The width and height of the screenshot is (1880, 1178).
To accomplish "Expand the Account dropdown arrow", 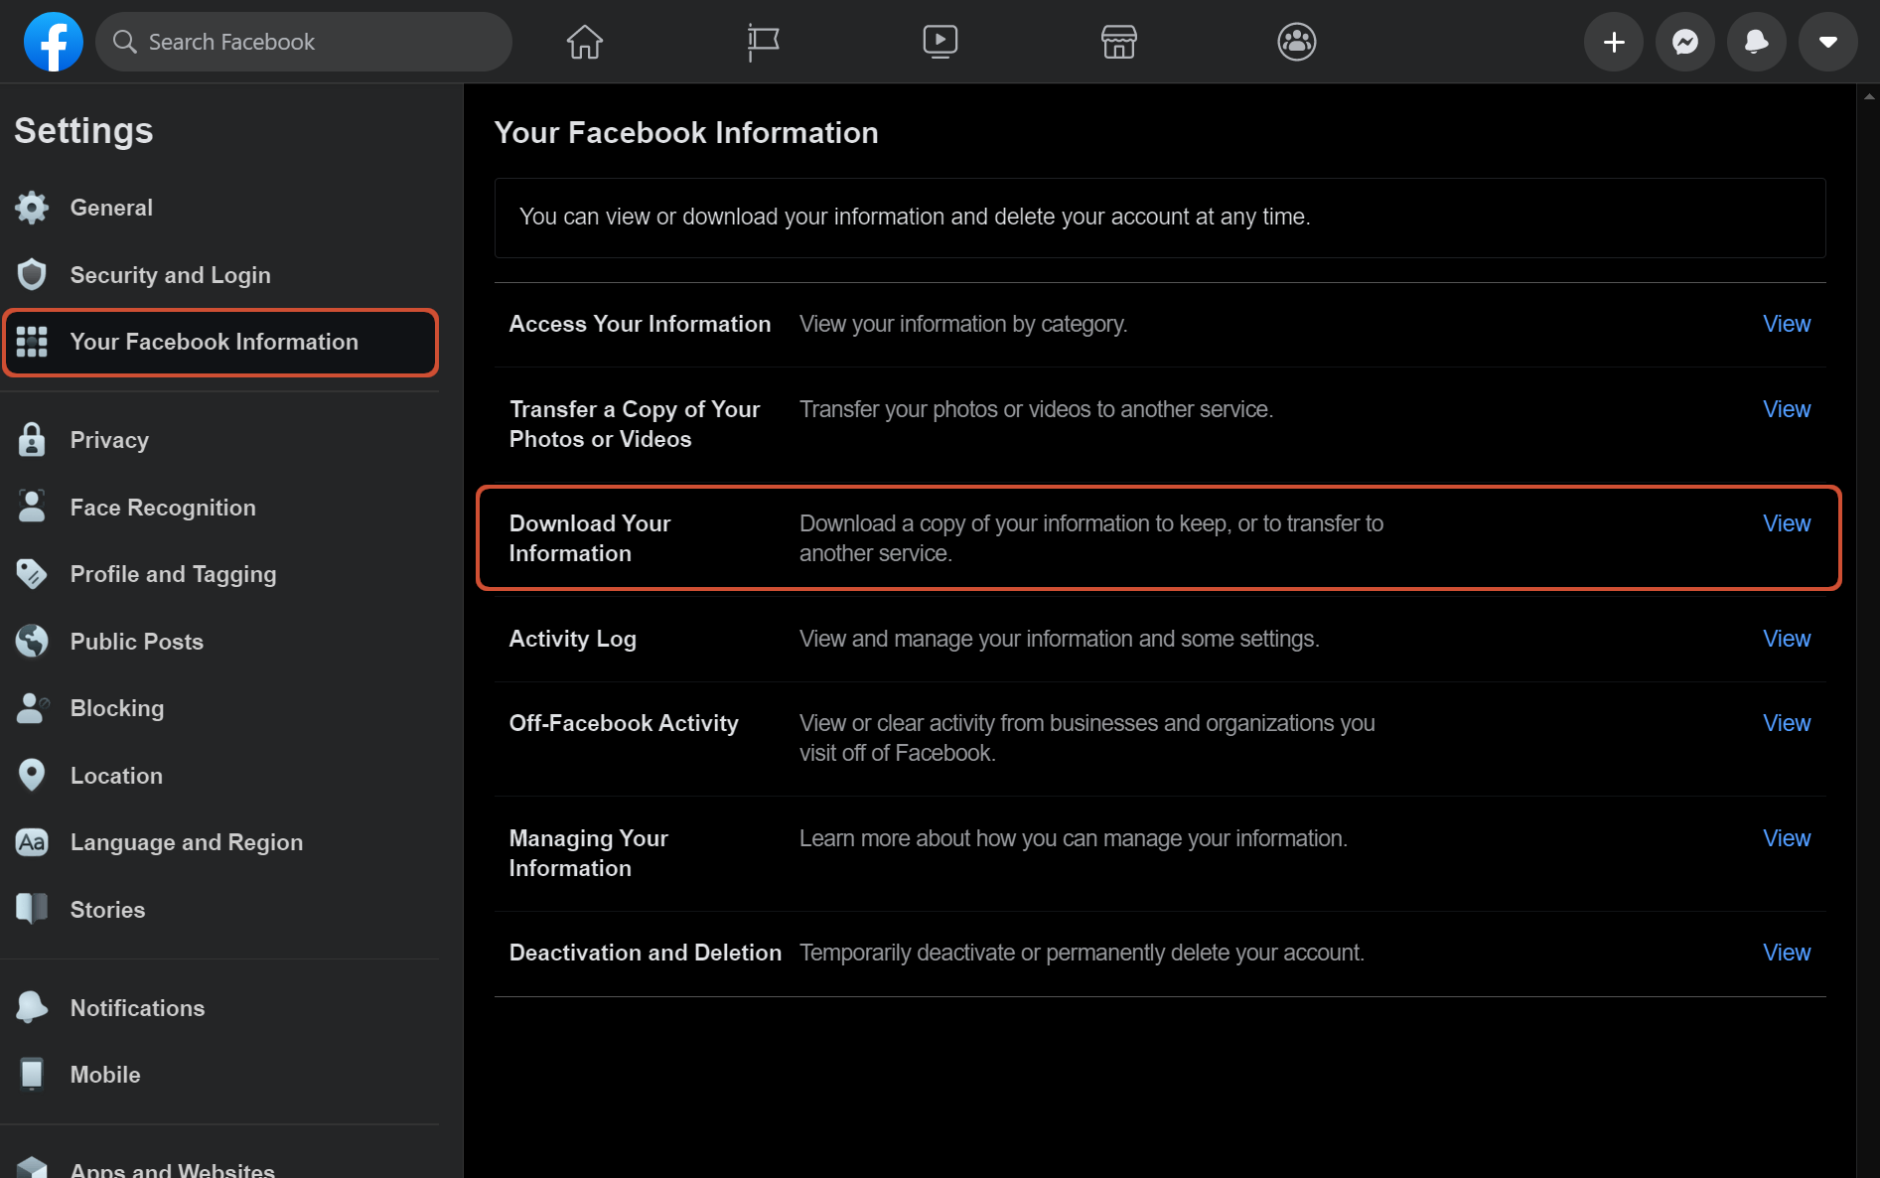I will [1827, 42].
